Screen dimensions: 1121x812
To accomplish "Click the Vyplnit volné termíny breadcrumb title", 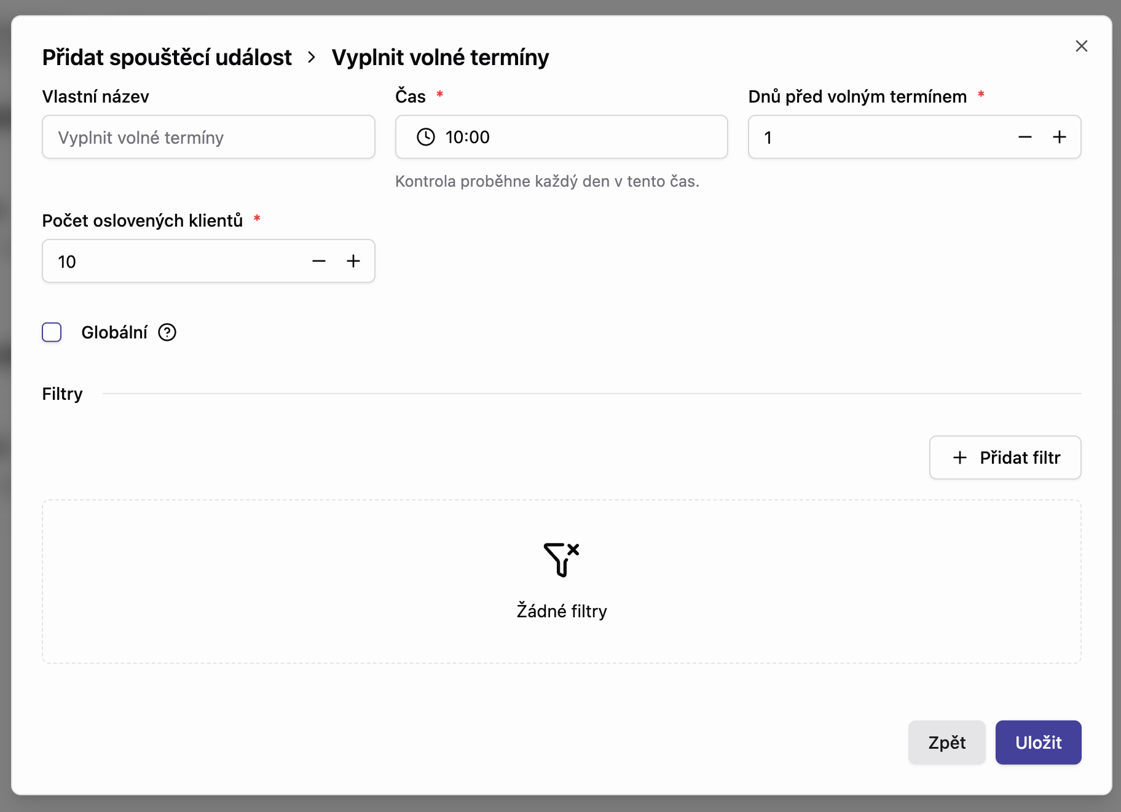I will pyautogui.click(x=440, y=57).
